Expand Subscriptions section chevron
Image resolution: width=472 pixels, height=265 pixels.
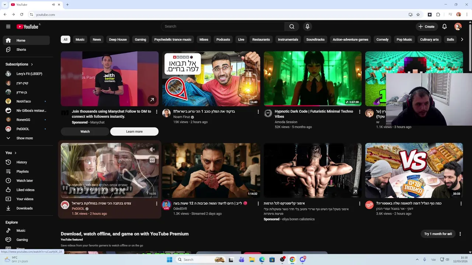[x=32, y=64]
